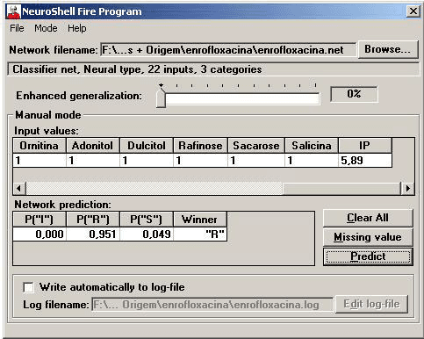This screenshot has height=339, width=424.
Task: Select the "R" winner cell
Action: click(x=200, y=234)
